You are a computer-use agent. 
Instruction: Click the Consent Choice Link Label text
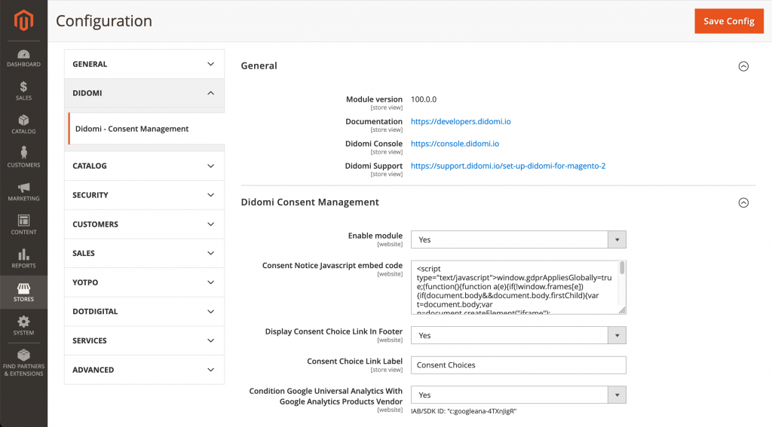point(354,361)
